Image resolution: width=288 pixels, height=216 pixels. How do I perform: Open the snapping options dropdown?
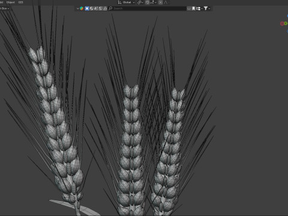(x=153, y=2)
